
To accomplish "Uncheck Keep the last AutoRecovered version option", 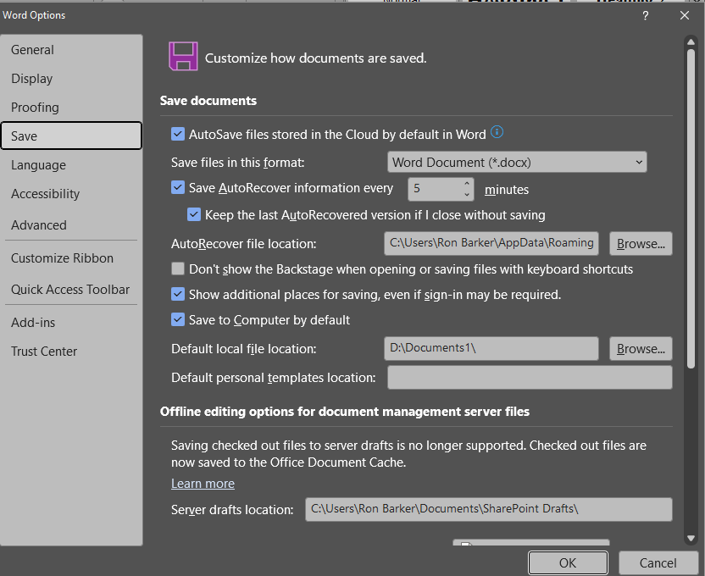I will pos(194,215).
